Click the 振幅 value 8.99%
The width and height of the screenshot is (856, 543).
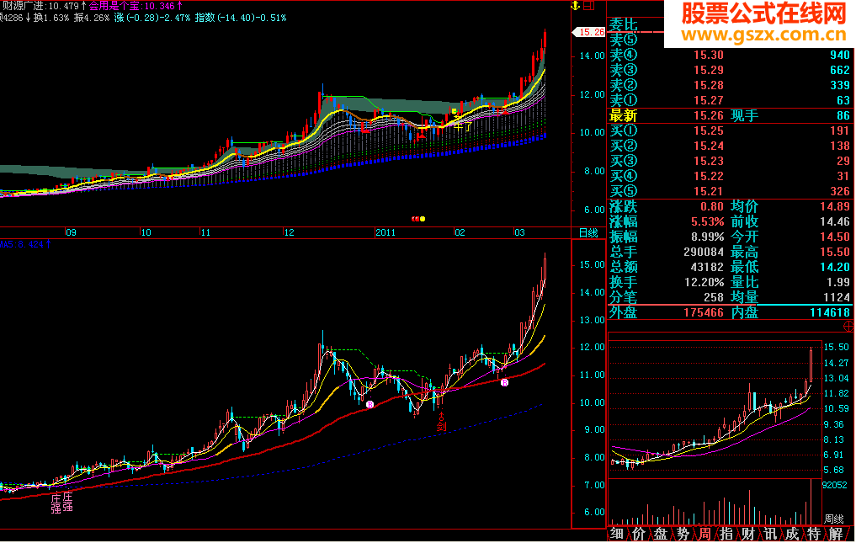click(x=708, y=237)
